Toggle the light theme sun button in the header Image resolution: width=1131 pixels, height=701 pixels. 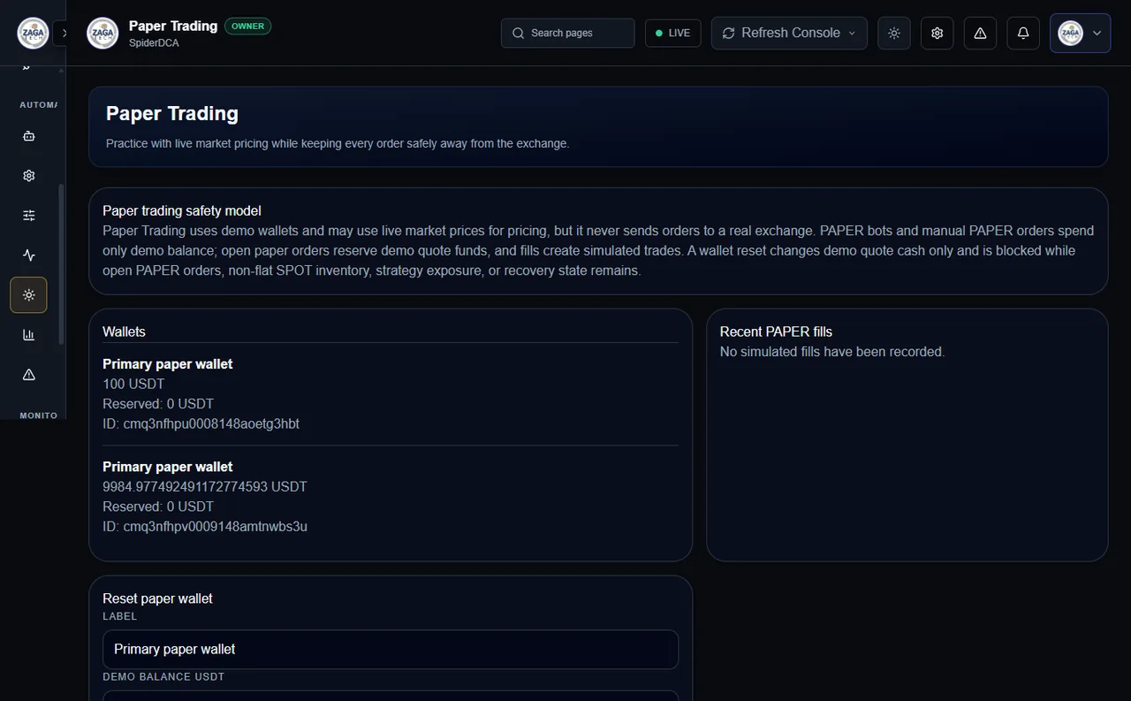click(894, 33)
